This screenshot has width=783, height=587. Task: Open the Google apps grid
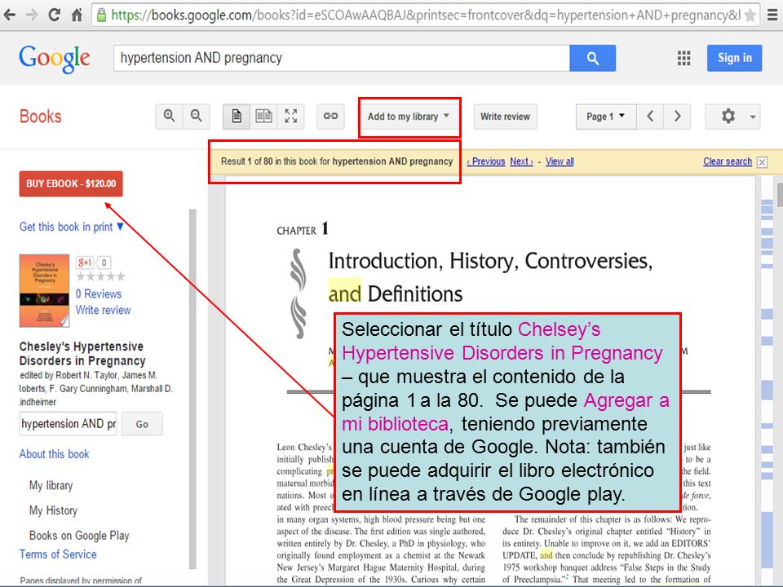pos(683,58)
